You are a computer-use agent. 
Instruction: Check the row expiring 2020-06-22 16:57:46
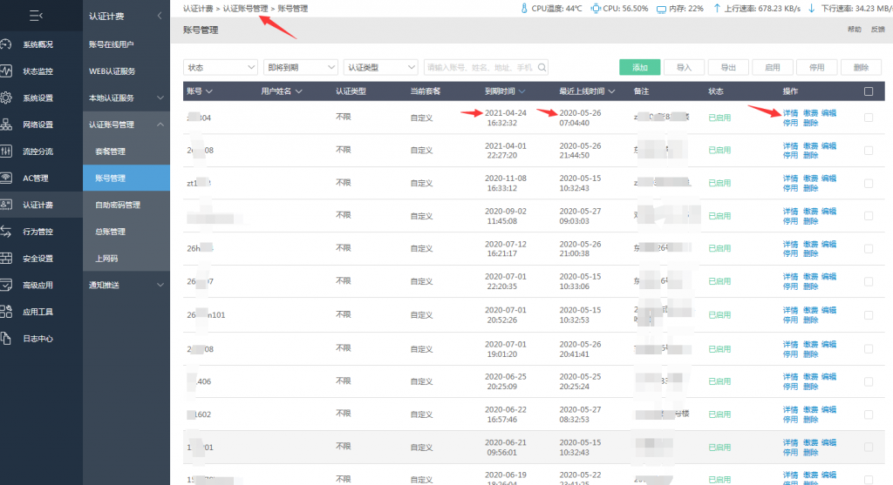point(869,414)
